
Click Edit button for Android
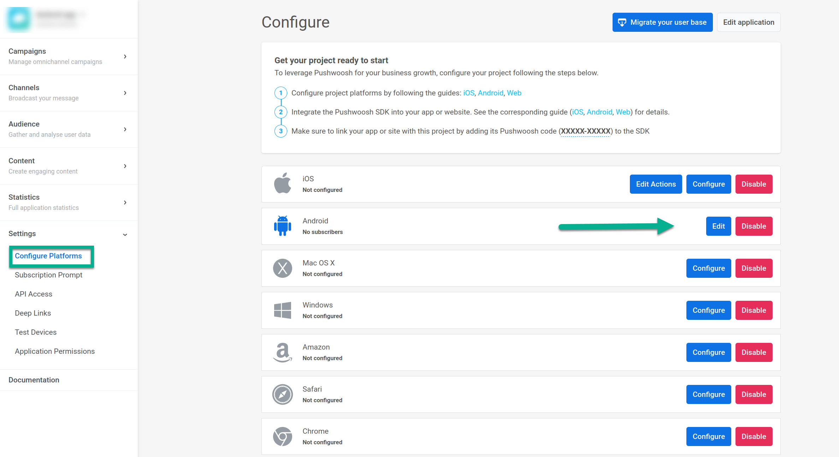[718, 226]
